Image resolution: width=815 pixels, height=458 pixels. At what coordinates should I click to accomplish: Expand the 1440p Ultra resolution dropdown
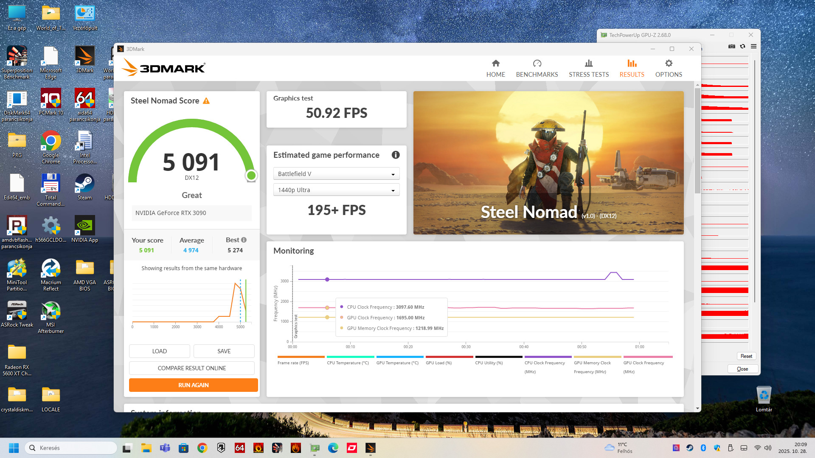[x=336, y=190]
